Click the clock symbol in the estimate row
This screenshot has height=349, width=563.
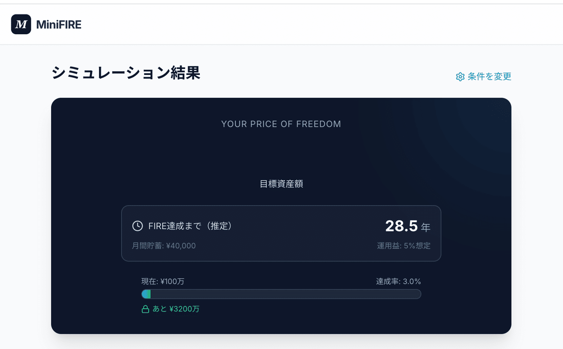pyautogui.click(x=137, y=225)
